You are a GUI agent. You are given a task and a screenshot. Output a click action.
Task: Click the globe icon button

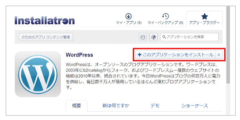click(153, 37)
